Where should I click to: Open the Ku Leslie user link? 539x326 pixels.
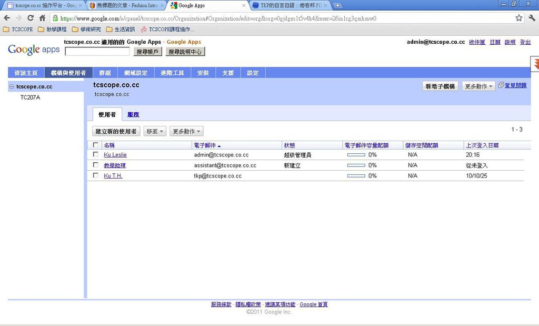click(115, 155)
